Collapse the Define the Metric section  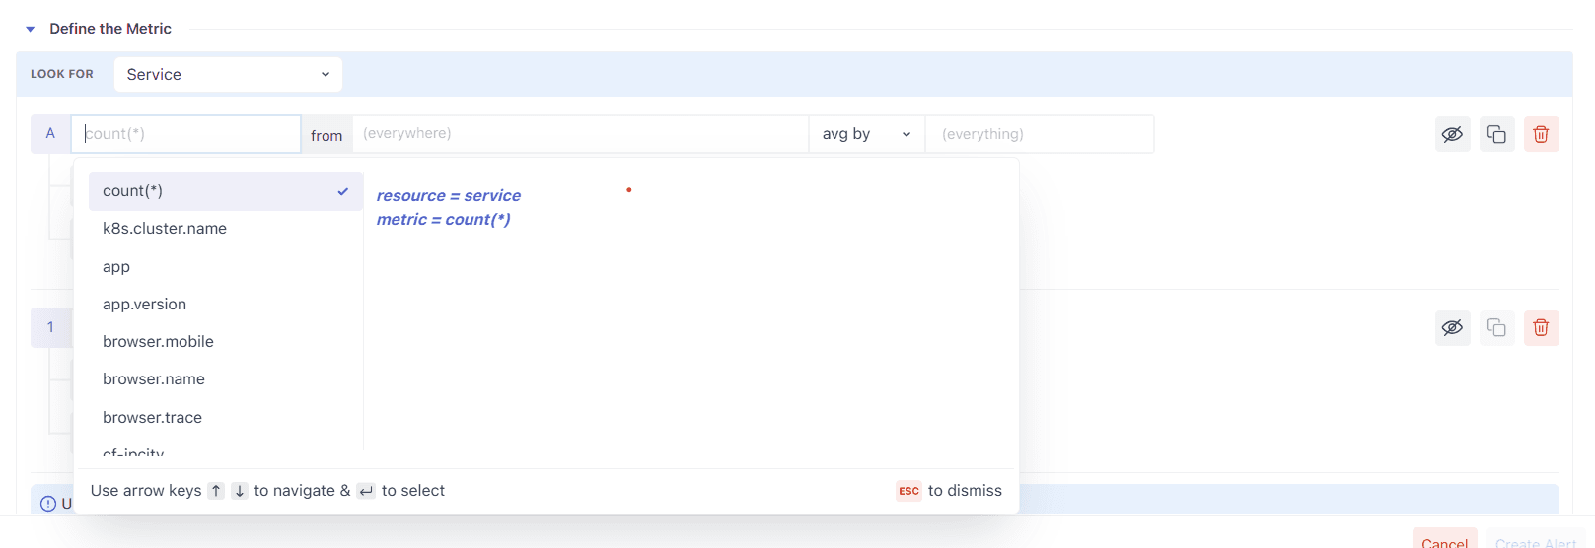pos(31,29)
